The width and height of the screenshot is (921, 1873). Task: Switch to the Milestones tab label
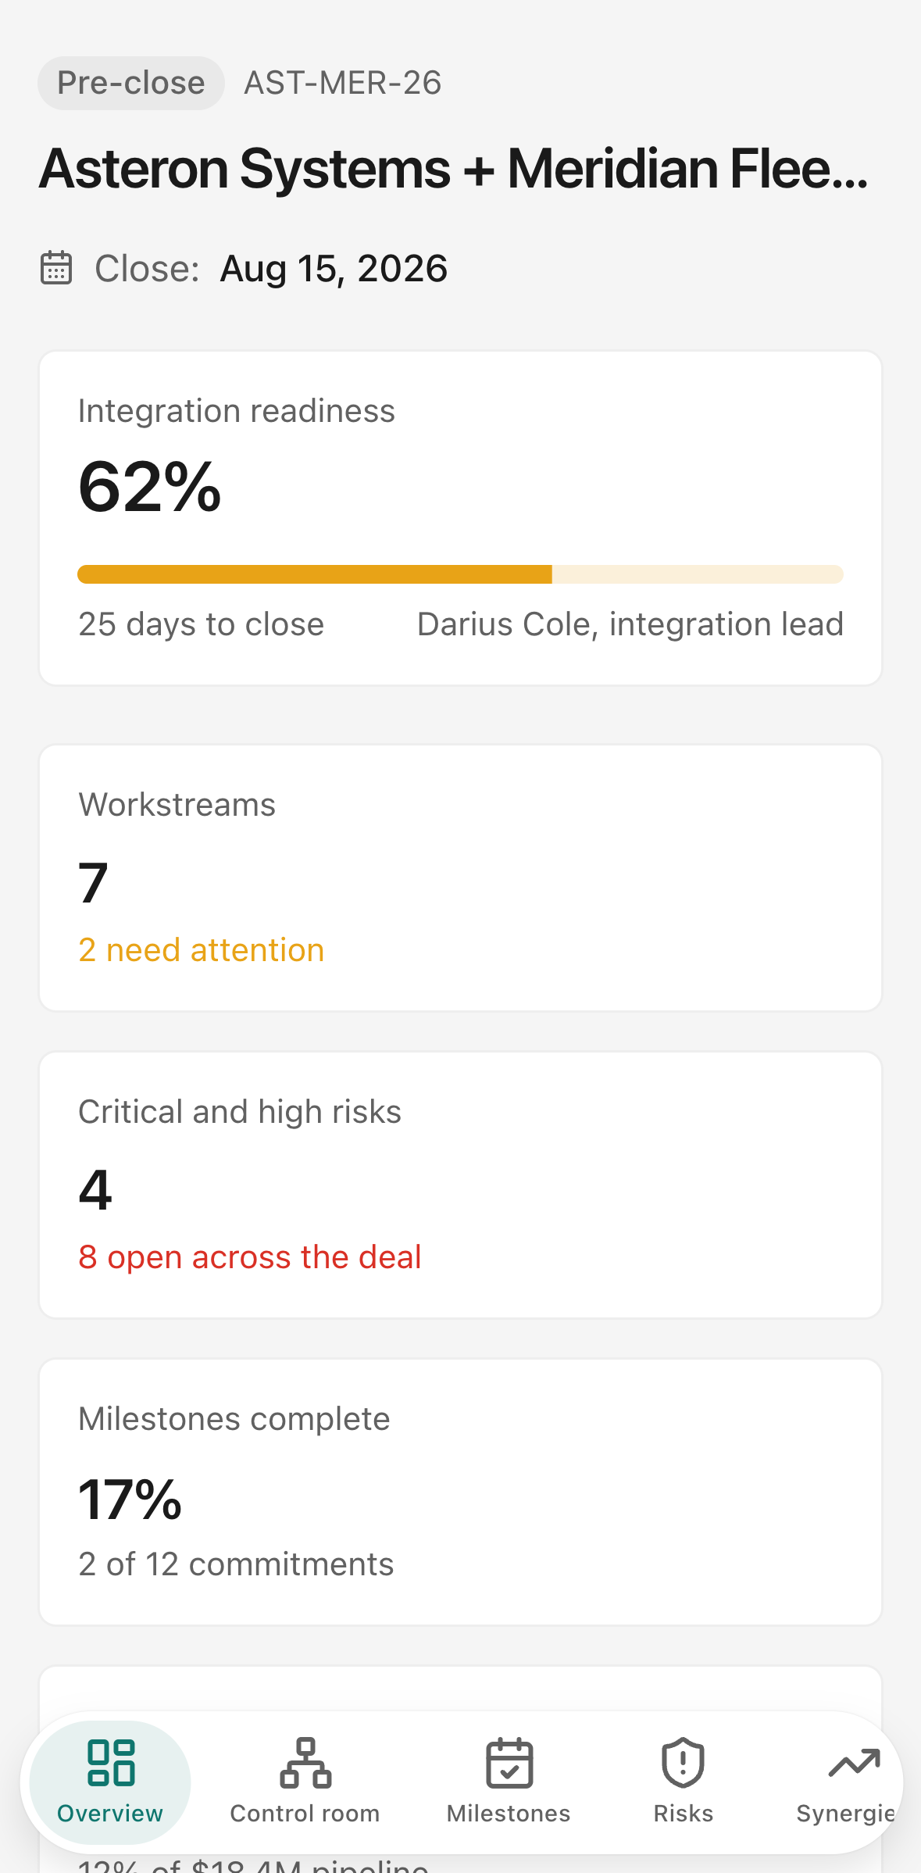pyautogui.click(x=509, y=1814)
